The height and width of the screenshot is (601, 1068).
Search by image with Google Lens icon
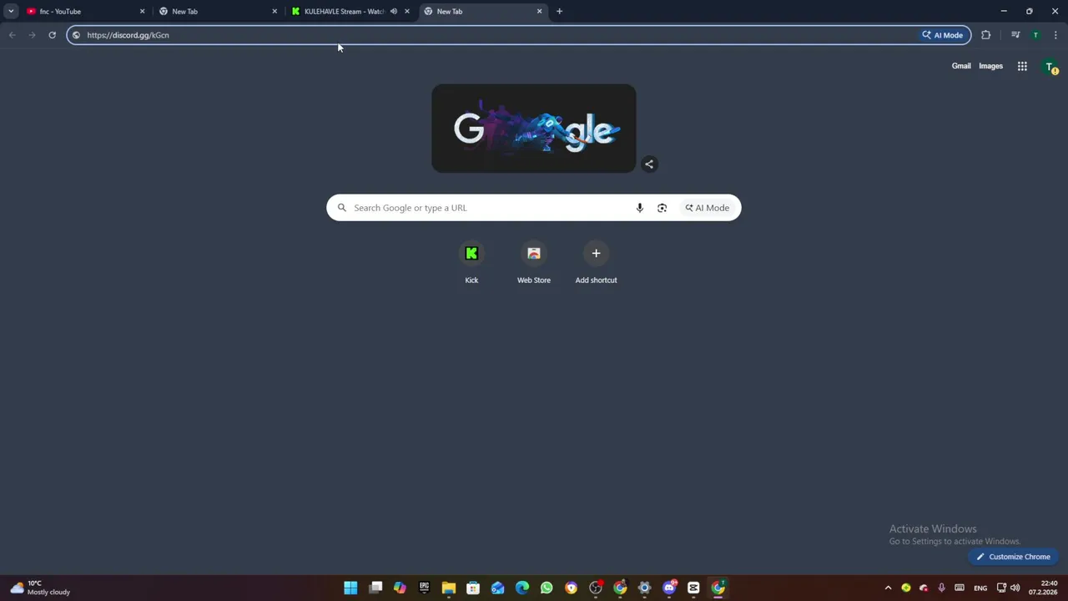tap(662, 208)
